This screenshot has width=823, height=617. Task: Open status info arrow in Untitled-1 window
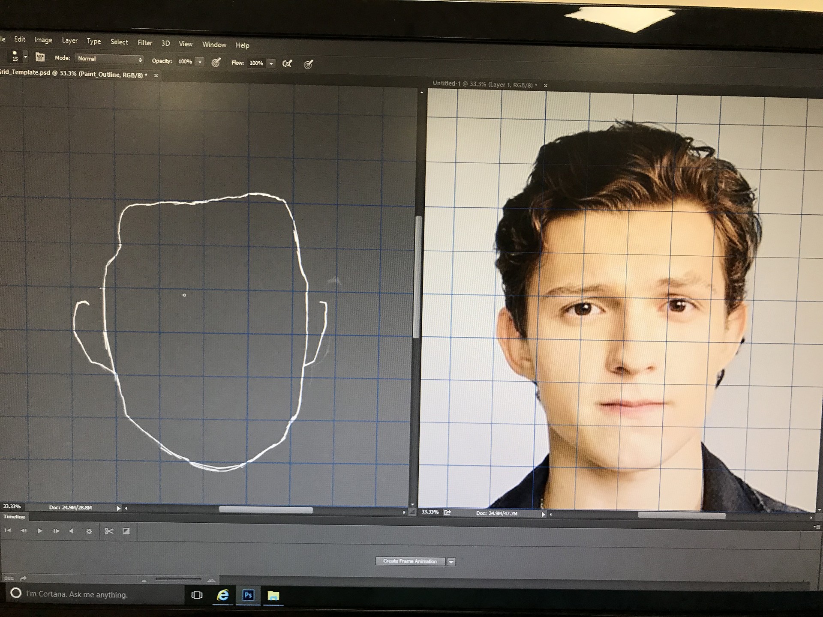pos(543,514)
